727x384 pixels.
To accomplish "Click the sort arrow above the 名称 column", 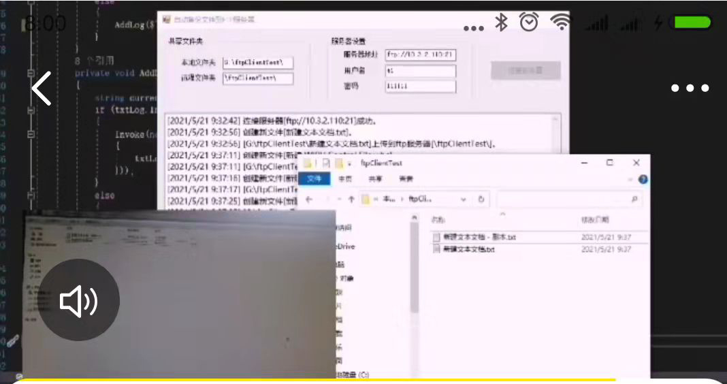I will click(502, 214).
